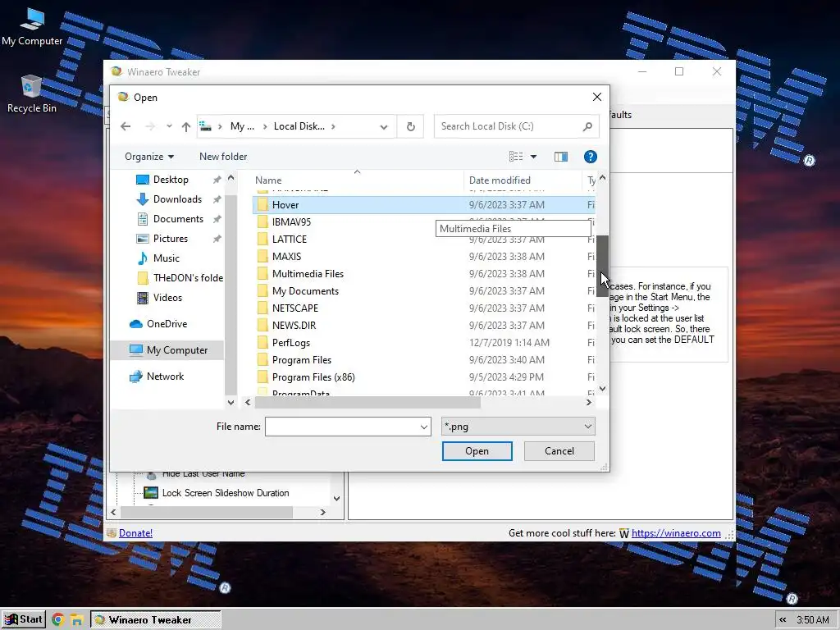The height and width of the screenshot is (630, 840).
Task: Click the change view icon
Action: [x=515, y=157]
